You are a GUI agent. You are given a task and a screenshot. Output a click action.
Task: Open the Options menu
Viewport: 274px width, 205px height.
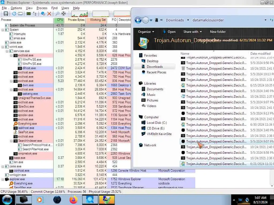tap(16, 8)
